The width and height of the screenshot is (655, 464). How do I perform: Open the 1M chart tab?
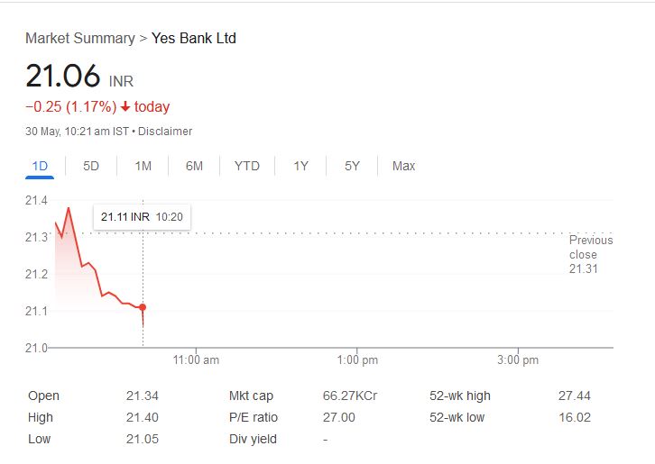[143, 166]
